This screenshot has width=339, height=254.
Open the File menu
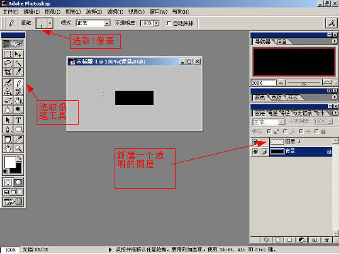click(10, 12)
